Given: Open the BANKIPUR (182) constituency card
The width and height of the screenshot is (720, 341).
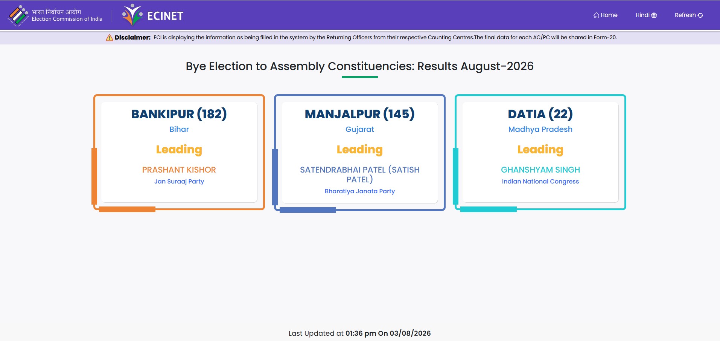Looking at the screenshot, I should click(x=179, y=152).
